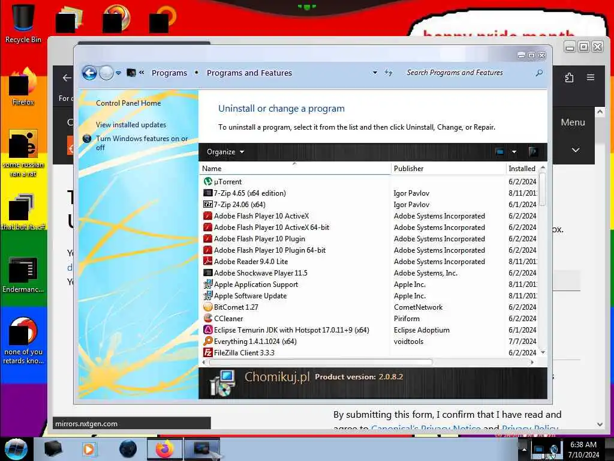Click the Control Panel icon in address bar
This screenshot has height=461, width=614.
(x=131, y=73)
